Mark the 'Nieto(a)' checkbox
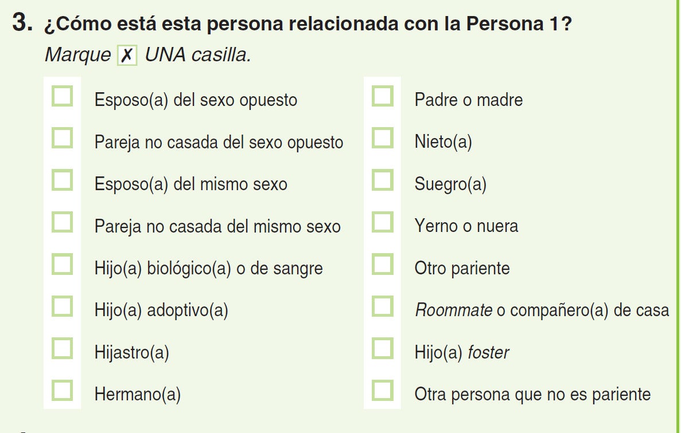Screen dimensions: 681x433 pos(383,137)
